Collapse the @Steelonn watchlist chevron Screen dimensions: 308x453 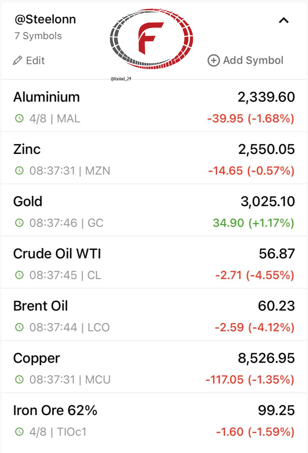pyautogui.click(x=284, y=21)
